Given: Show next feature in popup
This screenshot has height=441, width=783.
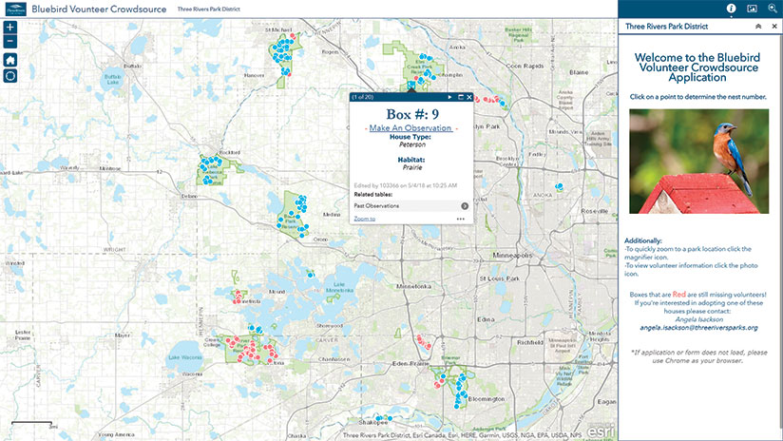Looking at the screenshot, I should 449,97.
